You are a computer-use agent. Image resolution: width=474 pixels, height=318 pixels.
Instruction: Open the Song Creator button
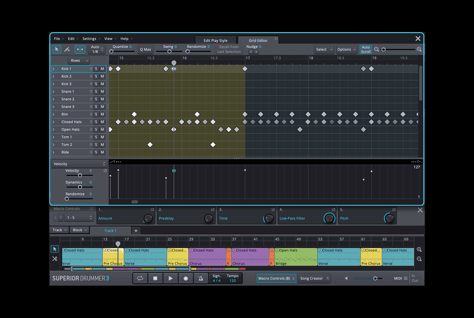(x=314, y=278)
